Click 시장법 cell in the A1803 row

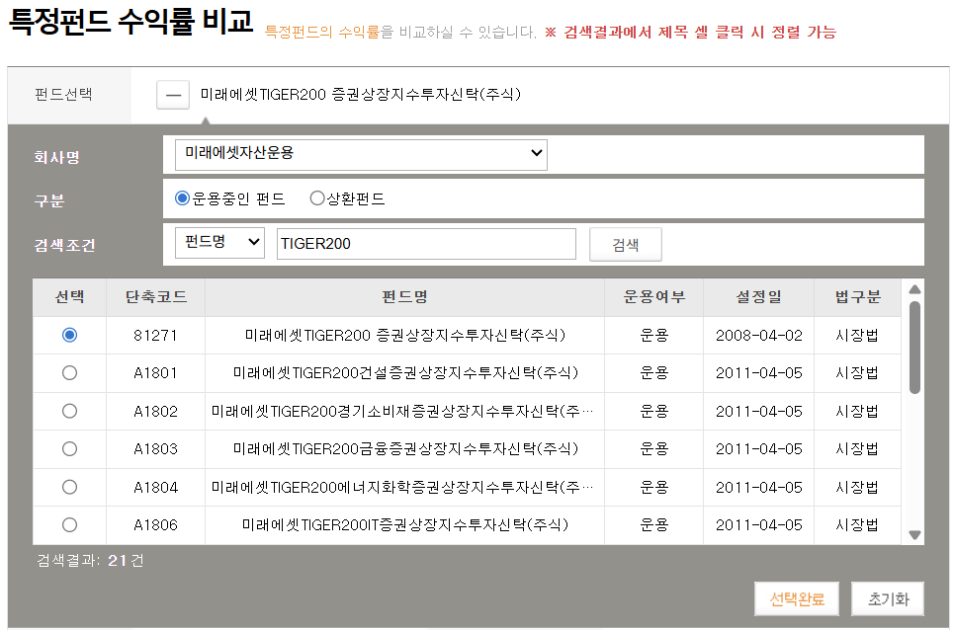pyautogui.click(x=857, y=449)
